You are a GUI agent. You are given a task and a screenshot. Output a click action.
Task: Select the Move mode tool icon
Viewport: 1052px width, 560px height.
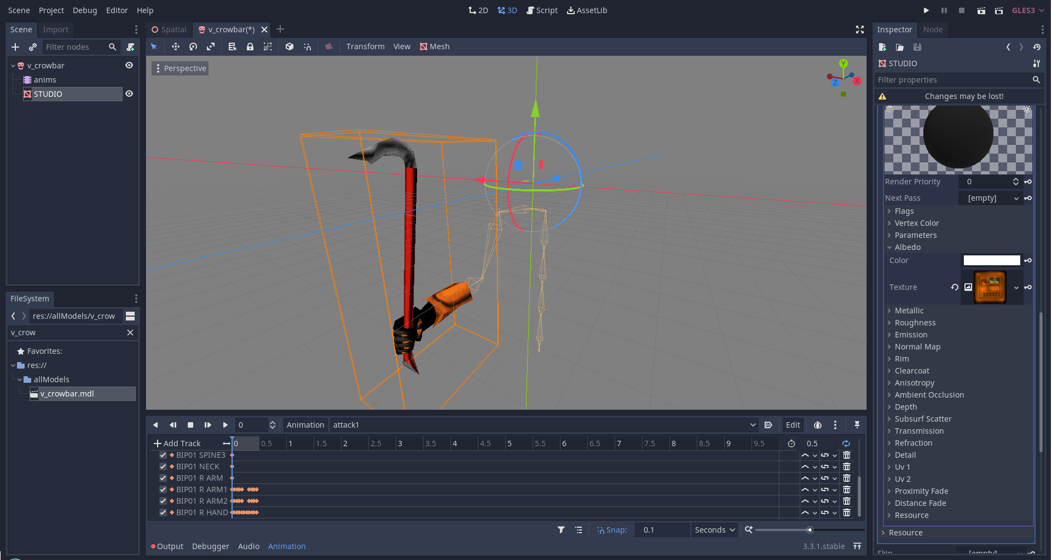(175, 46)
